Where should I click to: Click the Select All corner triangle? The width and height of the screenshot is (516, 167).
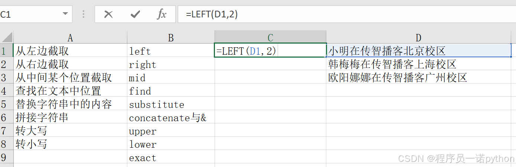[7, 37]
